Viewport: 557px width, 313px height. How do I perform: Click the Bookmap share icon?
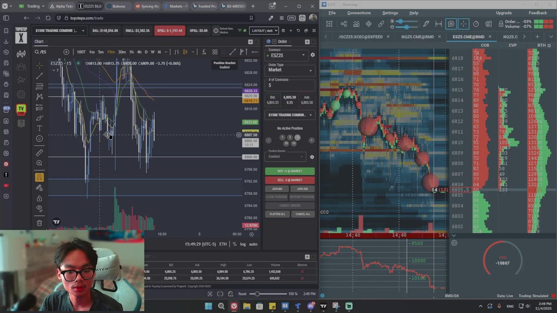pyautogui.click(x=344, y=24)
